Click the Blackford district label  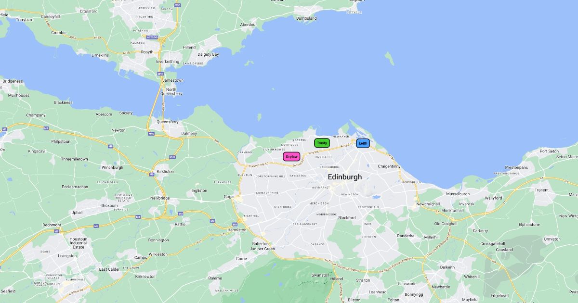347,217
